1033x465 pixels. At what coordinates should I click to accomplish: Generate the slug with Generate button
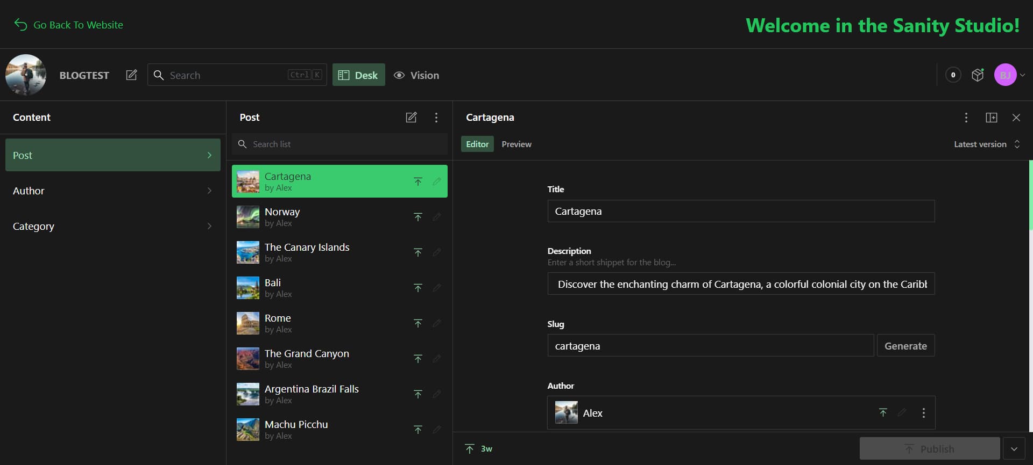(906, 346)
